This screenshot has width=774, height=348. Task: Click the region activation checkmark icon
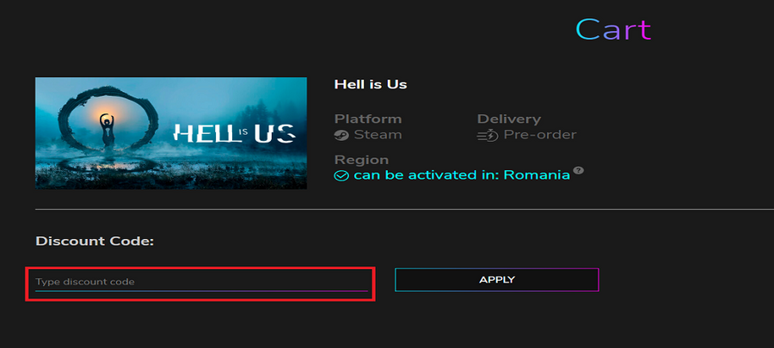341,175
